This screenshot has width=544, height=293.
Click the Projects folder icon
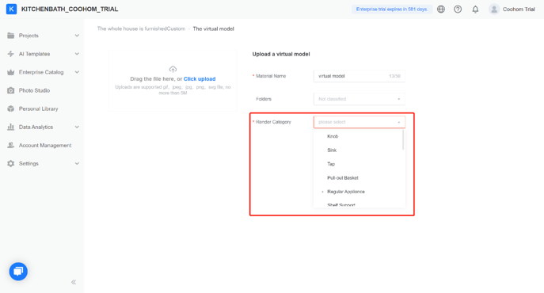[x=11, y=36]
